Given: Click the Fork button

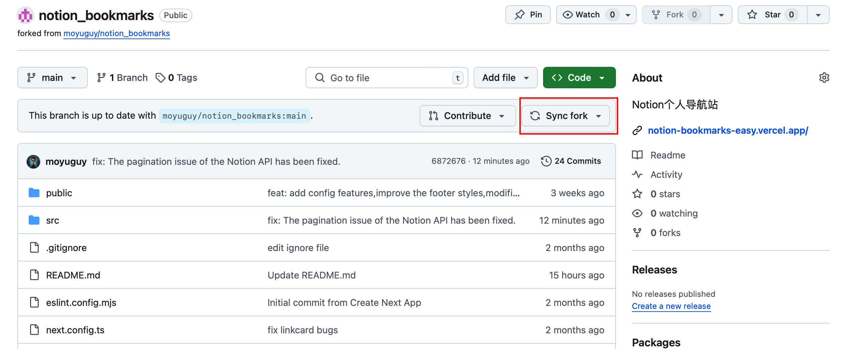Looking at the screenshot, I should coord(676,15).
